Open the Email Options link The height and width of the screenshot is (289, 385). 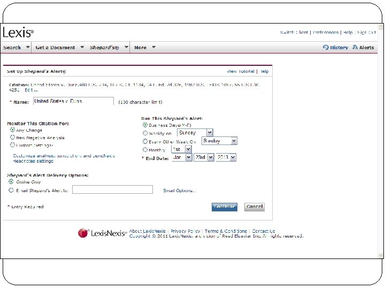[x=180, y=191]
